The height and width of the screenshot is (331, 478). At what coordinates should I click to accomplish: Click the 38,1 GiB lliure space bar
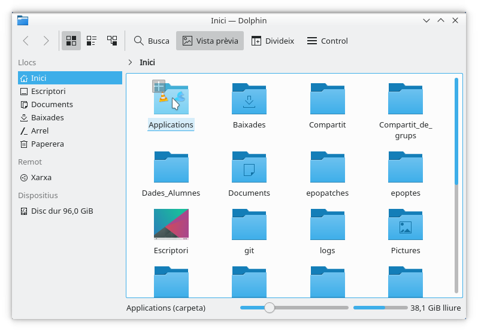coord(380,308)
